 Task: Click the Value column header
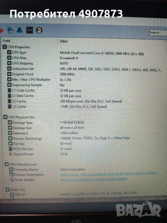pyautogui.click(x=64, y=41)
